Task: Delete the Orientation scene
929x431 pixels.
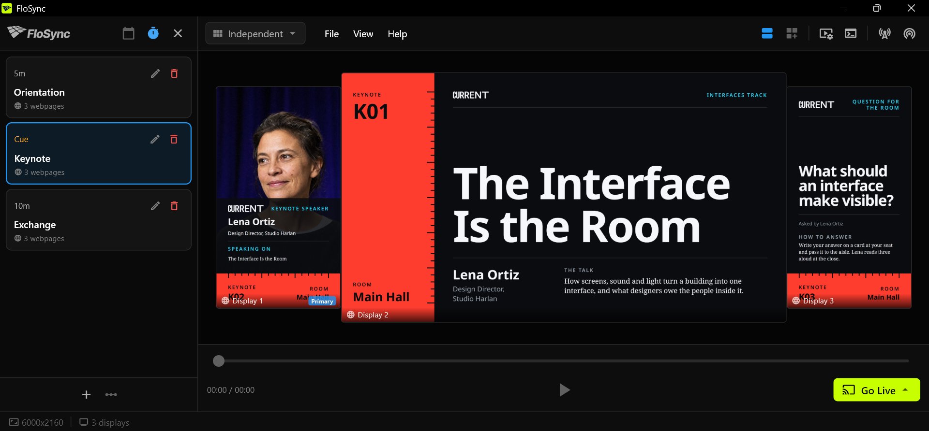Action: (x=174, y=73)
